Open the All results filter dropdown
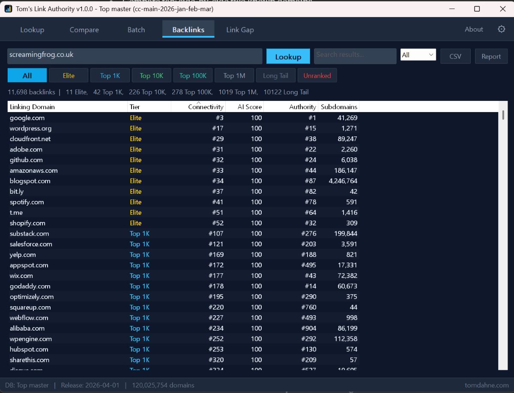The height and width of the screenshot is (393, 514). [x=418, y=54]
